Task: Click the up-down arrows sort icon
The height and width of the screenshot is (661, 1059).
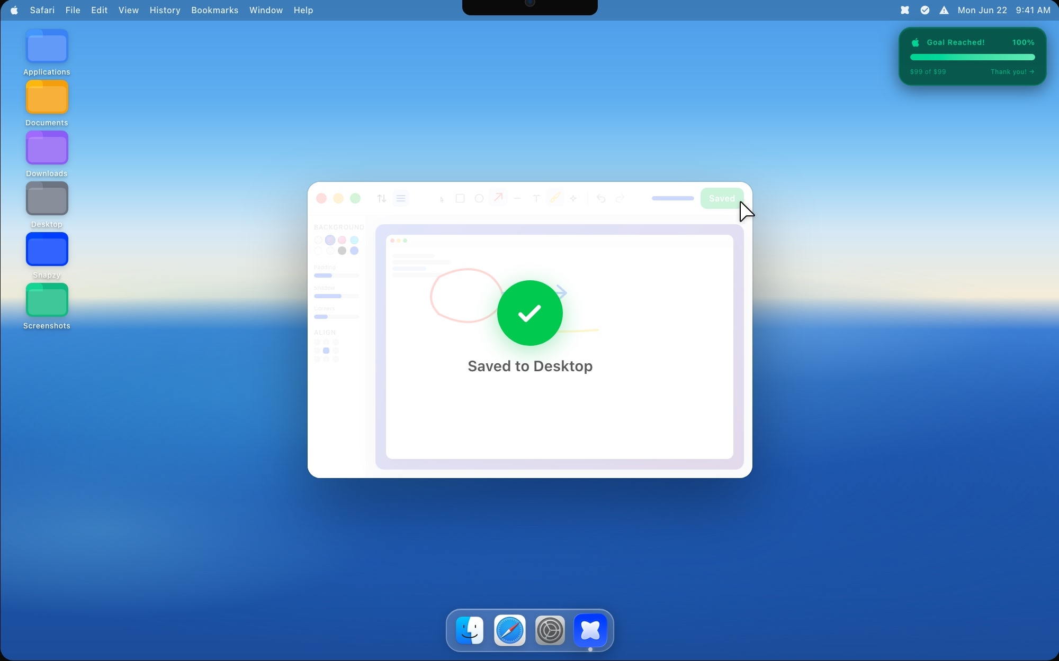Action: pos(382,198)
